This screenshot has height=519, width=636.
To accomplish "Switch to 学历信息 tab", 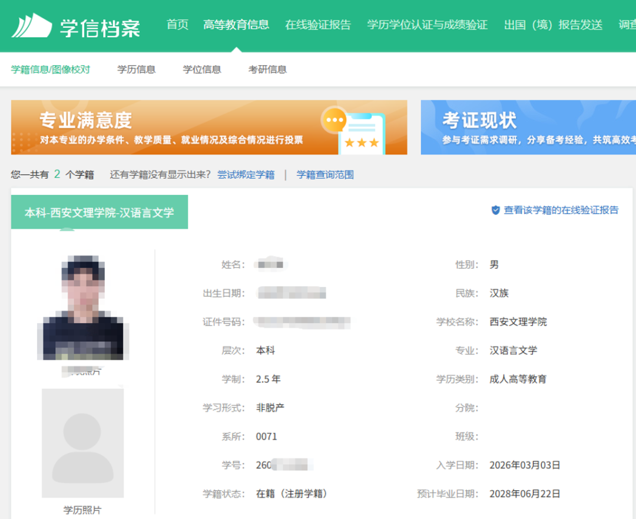I will [x=136, y=69].
